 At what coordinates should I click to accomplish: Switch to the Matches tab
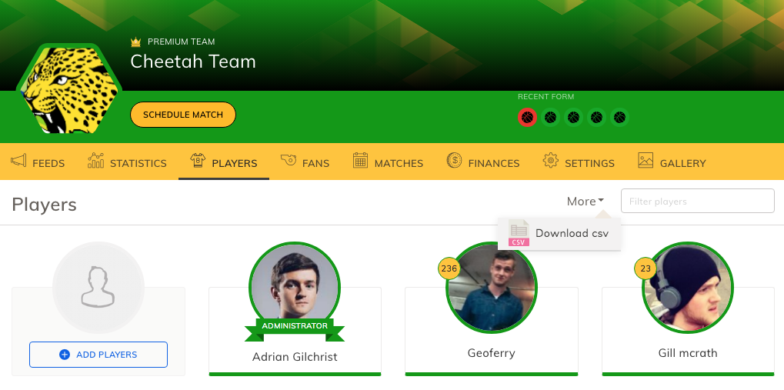pyautogui.click(x=388, y=162)
